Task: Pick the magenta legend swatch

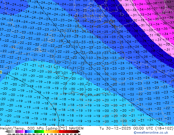Action: click(21, 131)
